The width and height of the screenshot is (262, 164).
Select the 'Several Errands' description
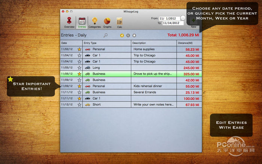click(x=154, y=92)
